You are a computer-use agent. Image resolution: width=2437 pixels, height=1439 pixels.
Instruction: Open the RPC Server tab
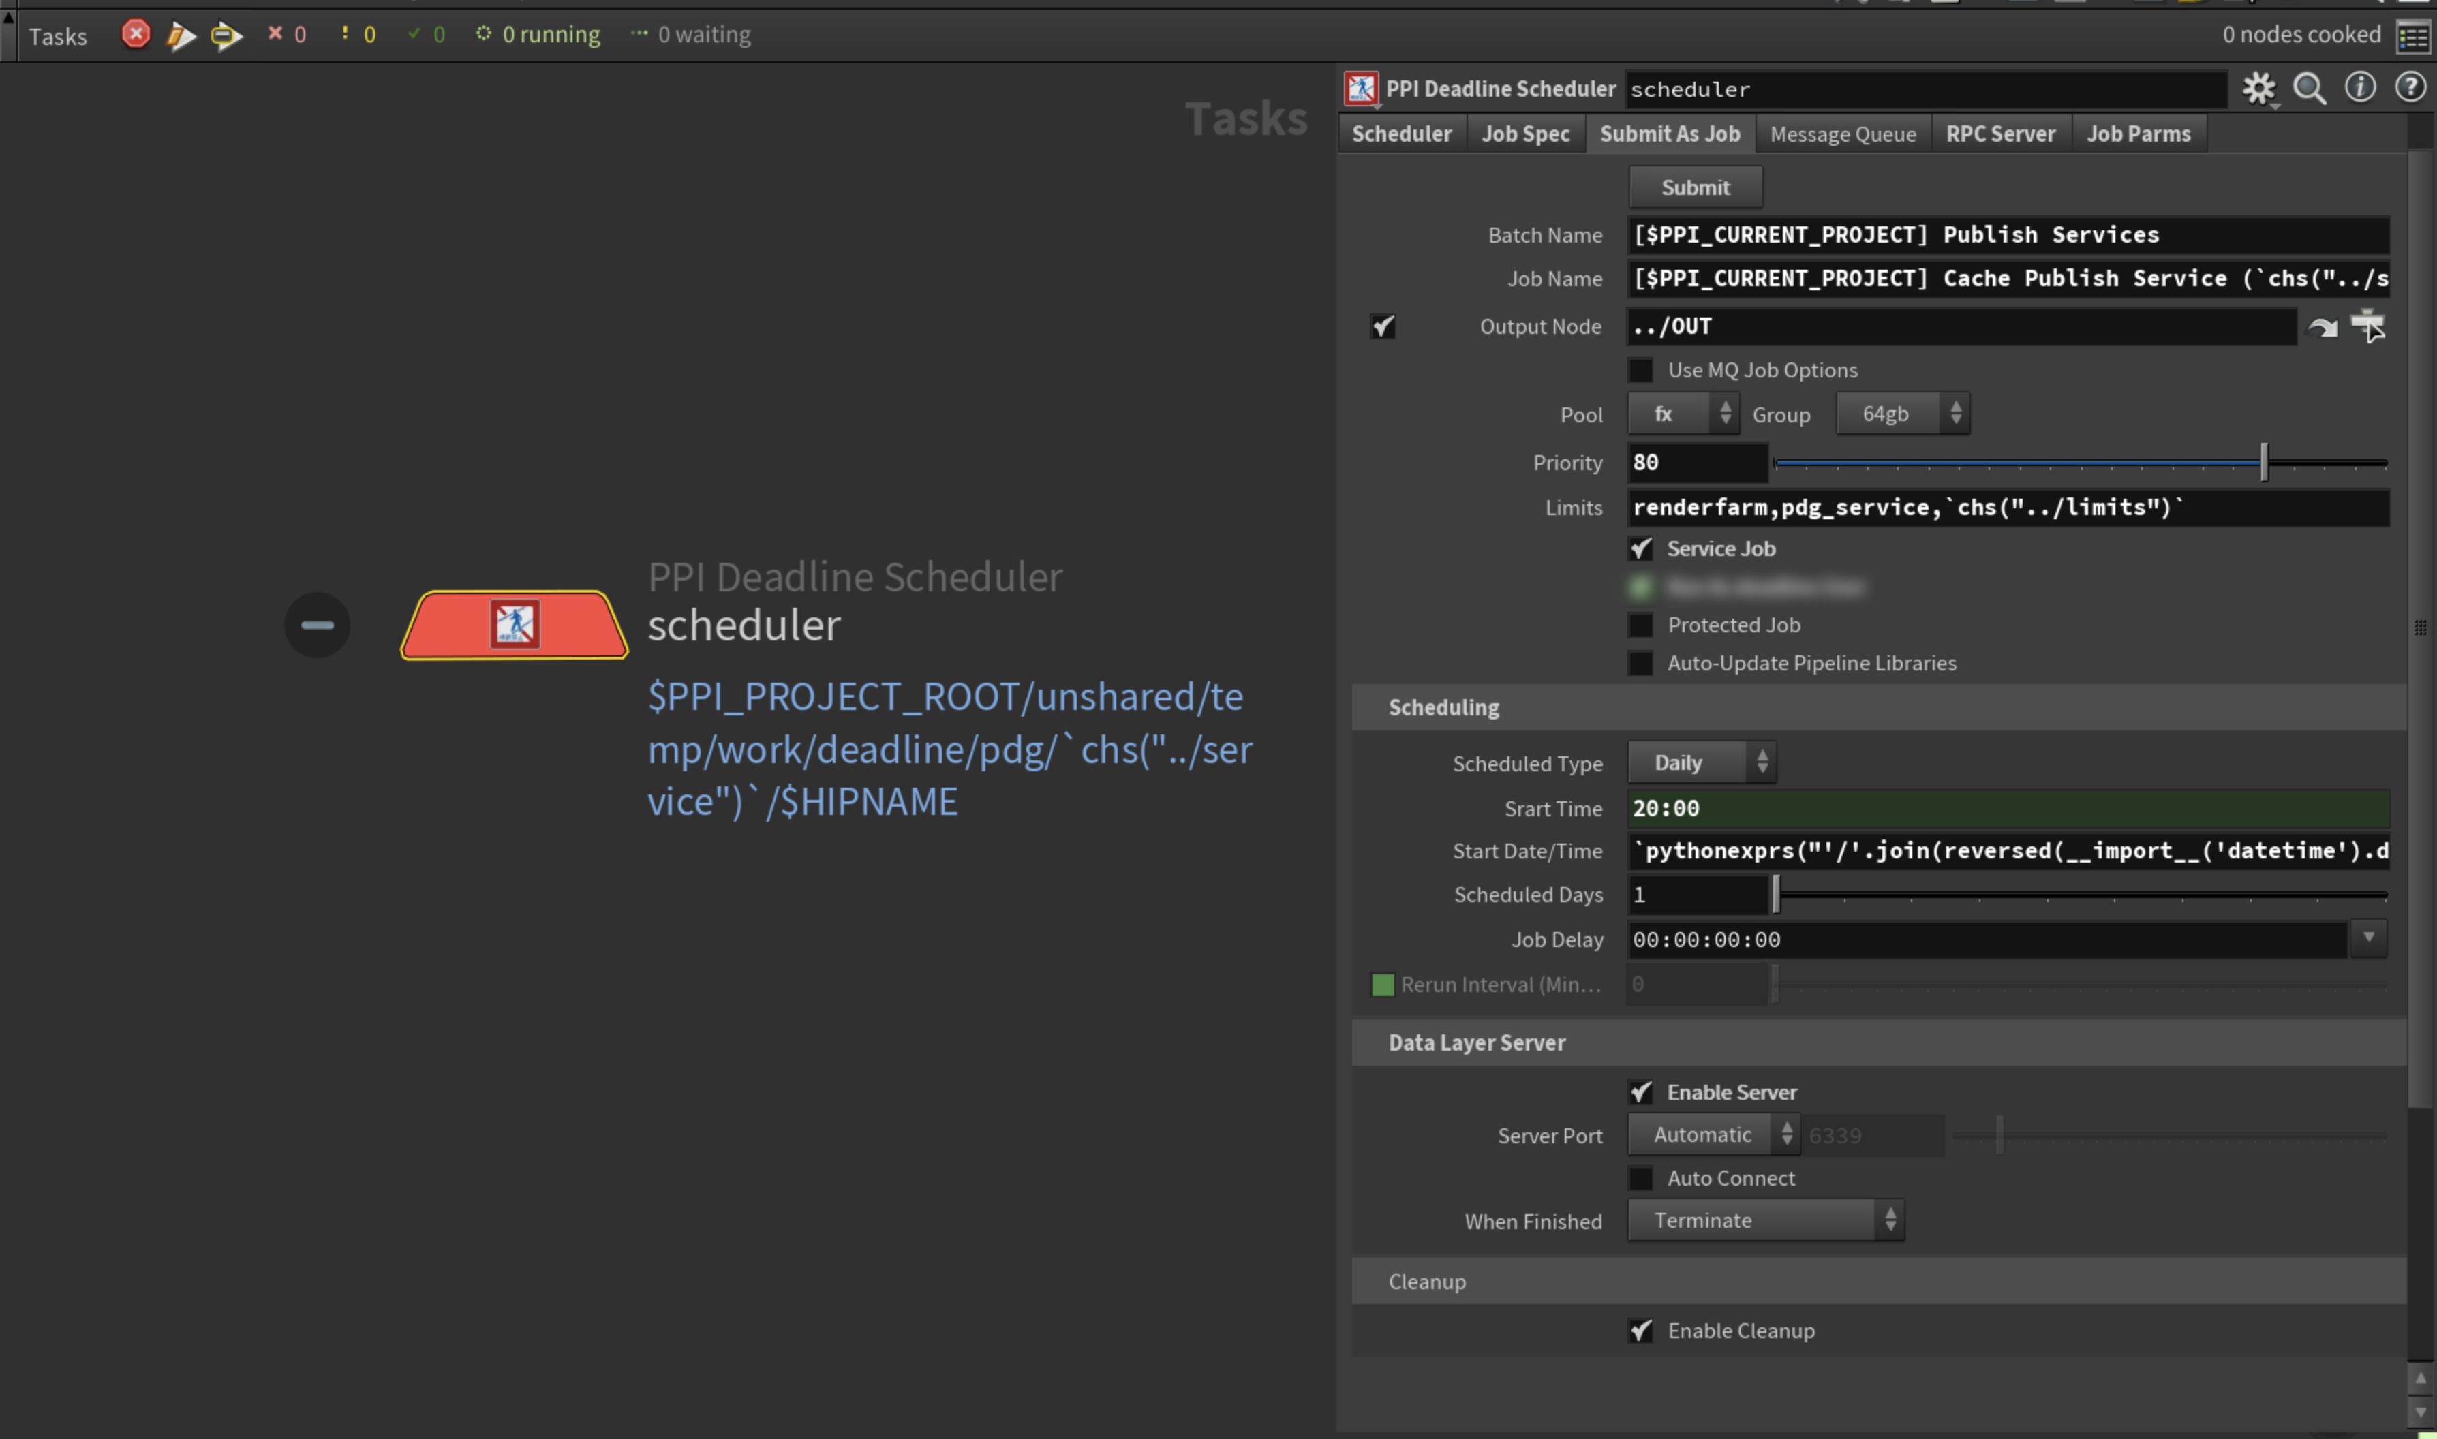(x=2001, y=134)
